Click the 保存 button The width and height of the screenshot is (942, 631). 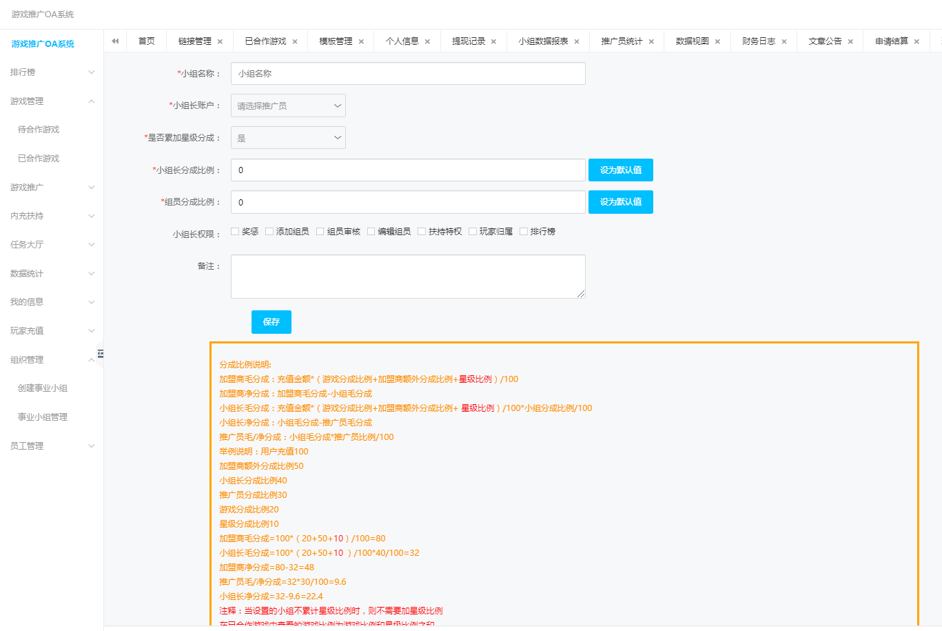click(271, 322)
